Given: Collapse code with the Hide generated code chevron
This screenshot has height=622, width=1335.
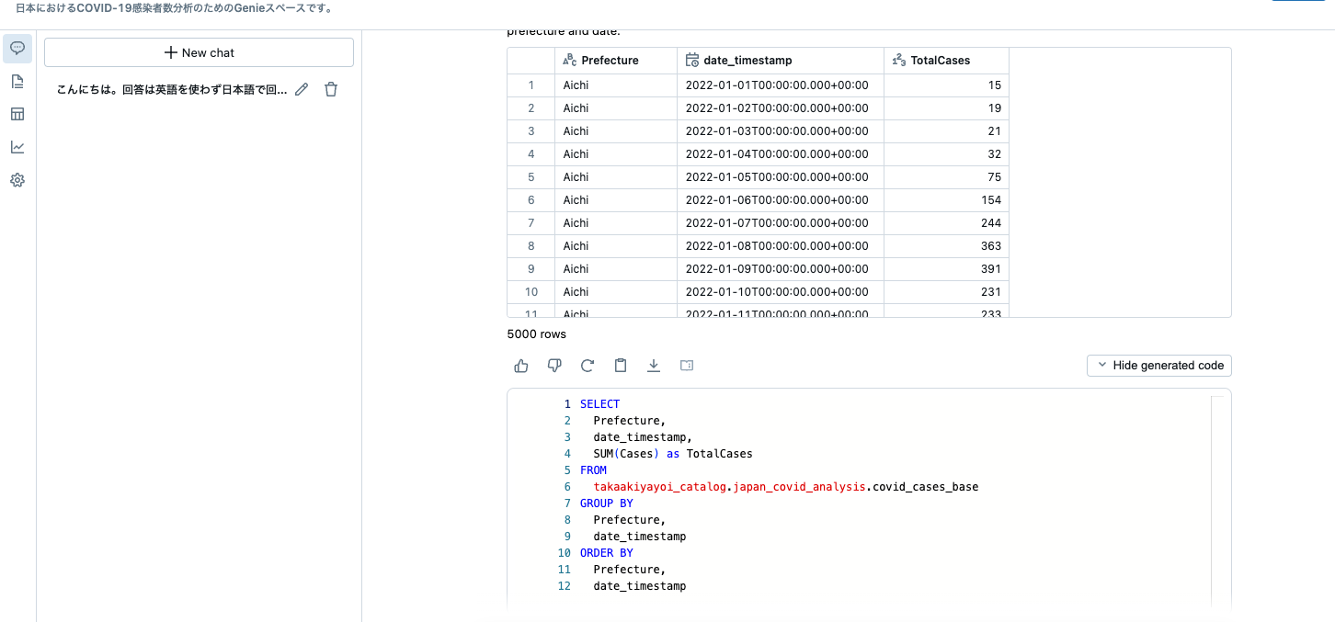Looking at the screenshot, I should click(x=1101, y=365).
